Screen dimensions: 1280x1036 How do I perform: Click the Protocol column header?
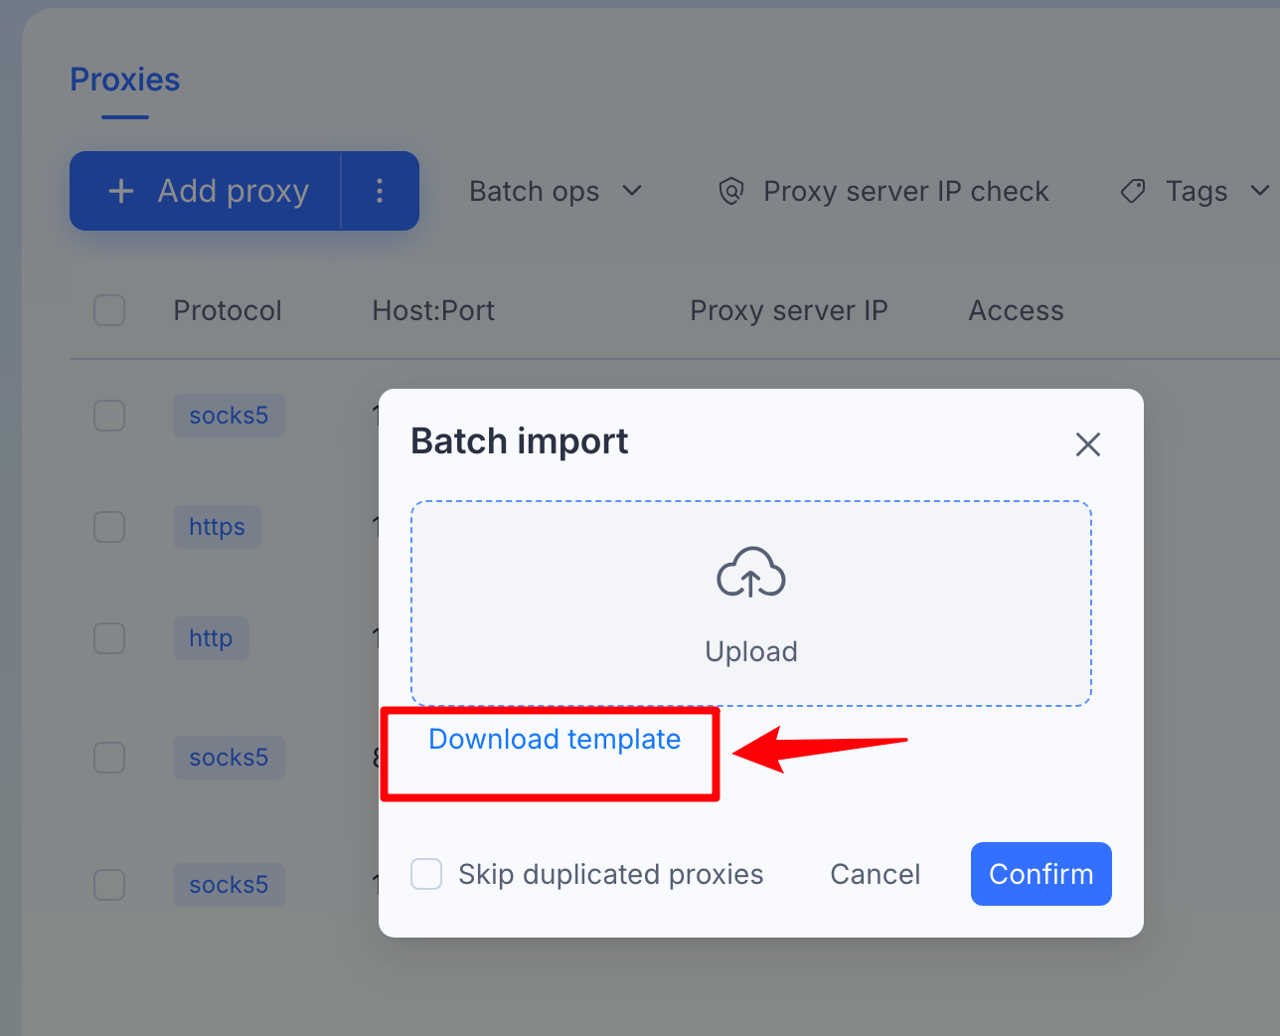(228, 311)
